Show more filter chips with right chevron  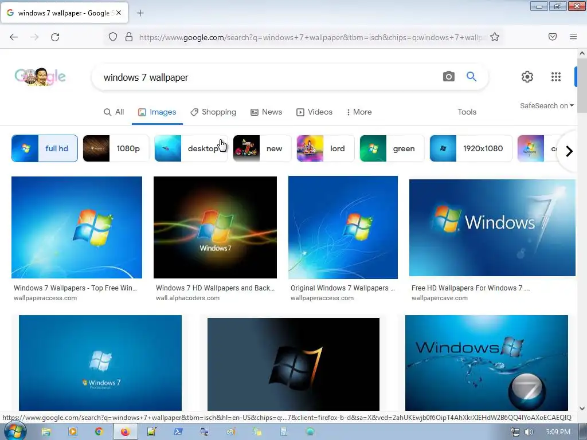coord(569,151)
